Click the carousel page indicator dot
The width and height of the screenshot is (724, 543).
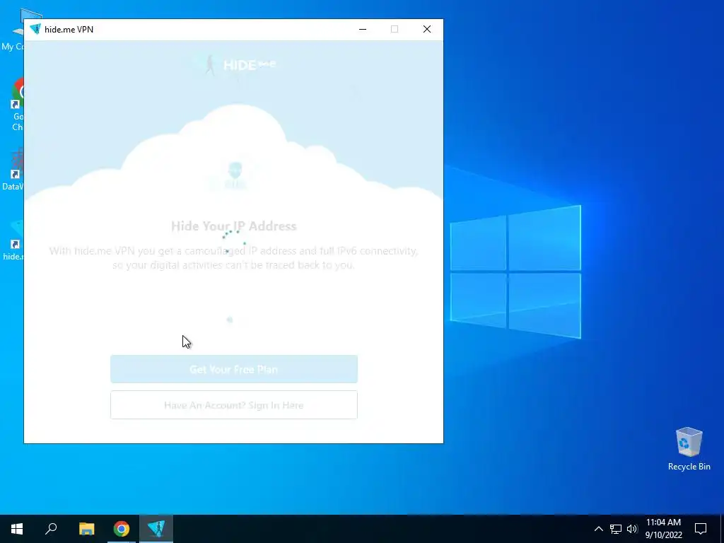pos(230,320)
